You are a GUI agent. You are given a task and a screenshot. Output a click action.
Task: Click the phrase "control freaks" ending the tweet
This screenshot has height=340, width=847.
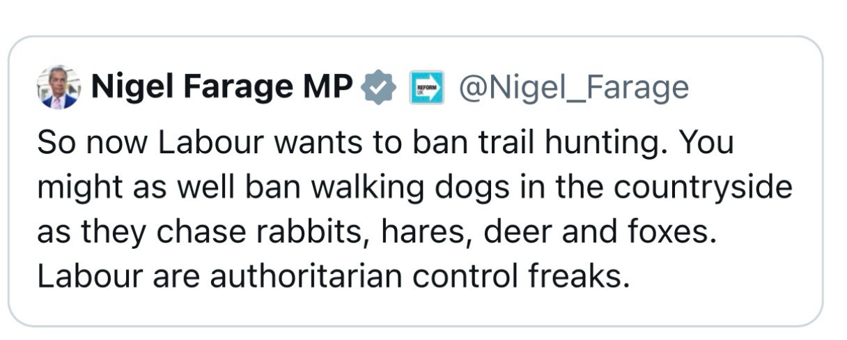[x=521, y=277]
